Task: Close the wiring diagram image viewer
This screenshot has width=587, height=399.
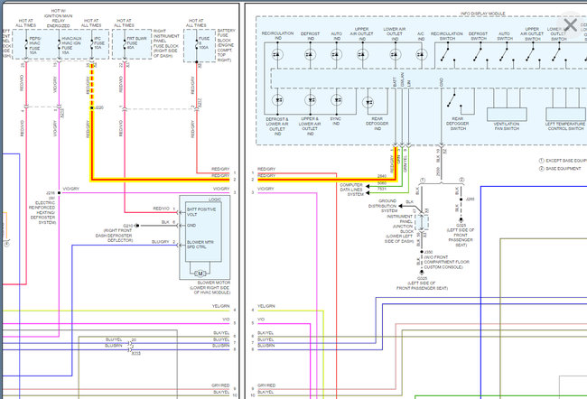Action: pyautogui.click(x=570, y=24)
